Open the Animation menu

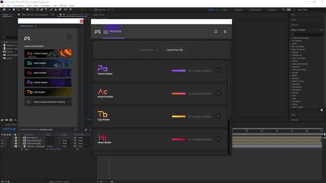pos(46,5)
